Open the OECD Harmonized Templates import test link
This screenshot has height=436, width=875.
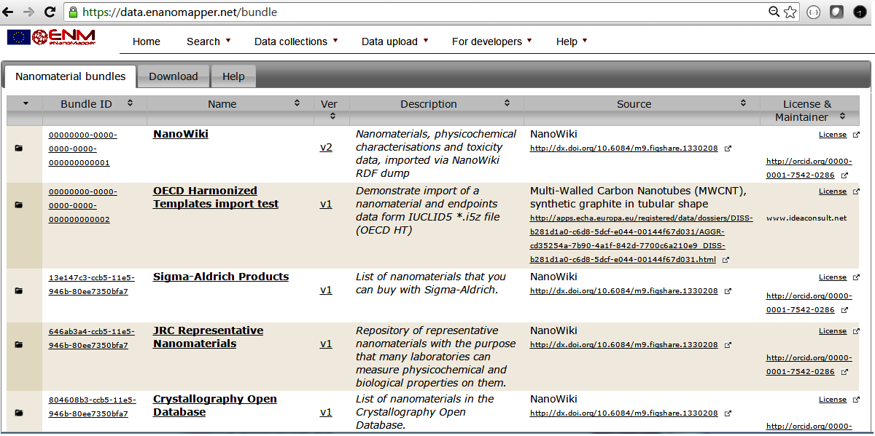click(x=216, y=197)
